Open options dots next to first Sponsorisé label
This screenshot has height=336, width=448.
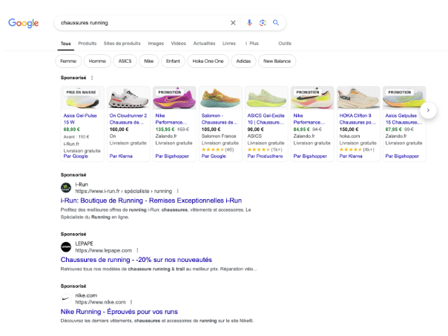tap(92, 78)
